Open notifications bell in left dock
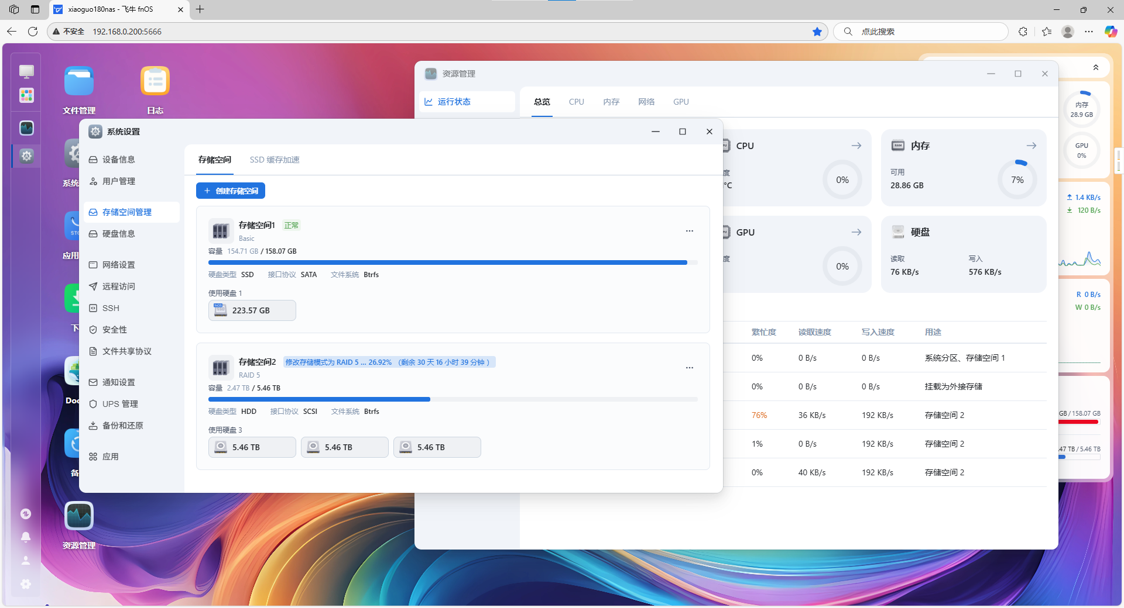The height and width of the screenshot is (608, 1124). tap(26, 537)
